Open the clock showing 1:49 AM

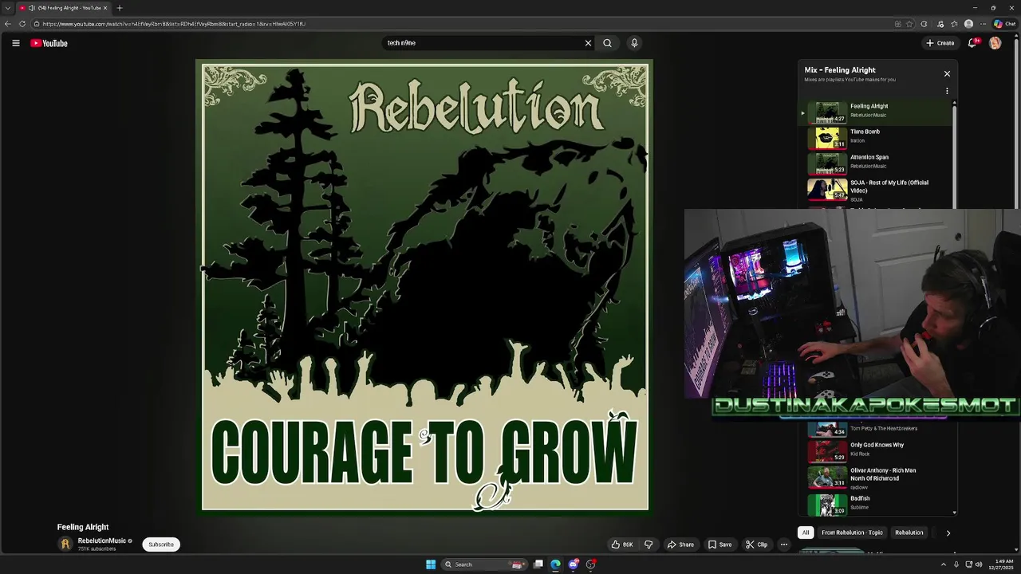click(x=1003, y=564)
